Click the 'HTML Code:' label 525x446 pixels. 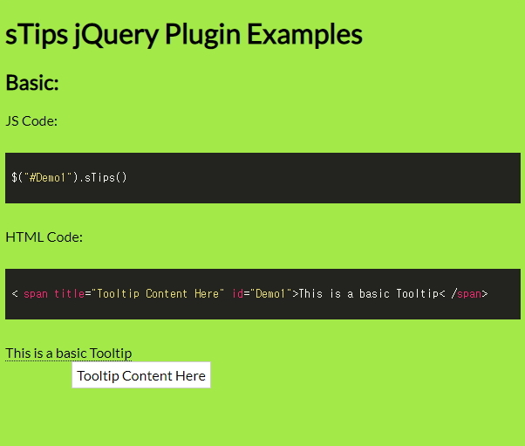pyautogui.click(x=44, y=237)
